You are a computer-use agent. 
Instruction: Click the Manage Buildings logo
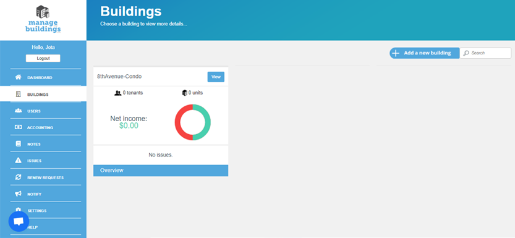point(43,19)
